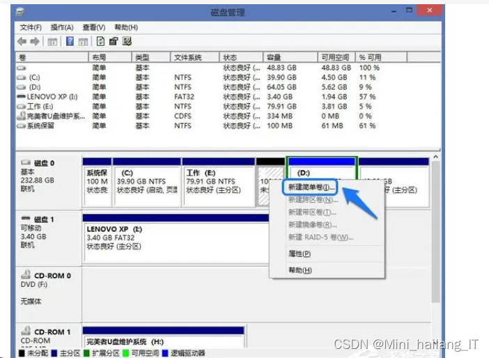Viewport: 489px width, 358px height.
Task: Click the properties toolbar icon beside Refresh
Action: 114,41
